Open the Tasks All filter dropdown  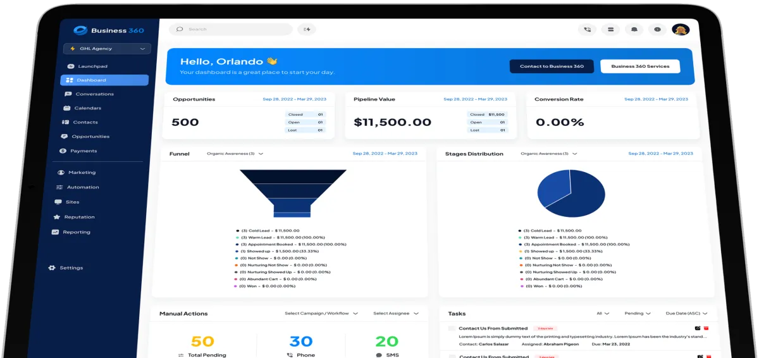pyautogui.click(x=603, y=313)
